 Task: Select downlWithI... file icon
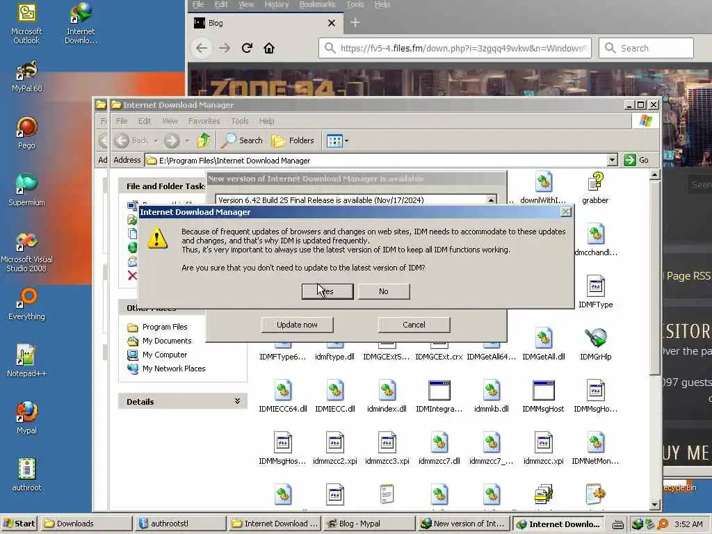coord(544,188)
